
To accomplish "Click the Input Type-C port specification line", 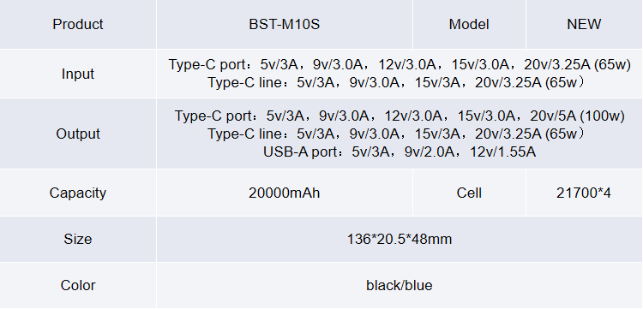I will (x=400, y=65).
